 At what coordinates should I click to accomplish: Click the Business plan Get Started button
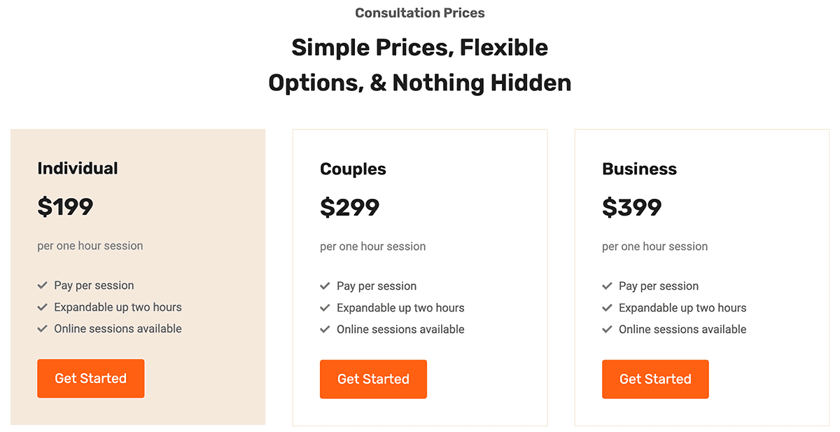pyautogui.click(x=655, y=379)
